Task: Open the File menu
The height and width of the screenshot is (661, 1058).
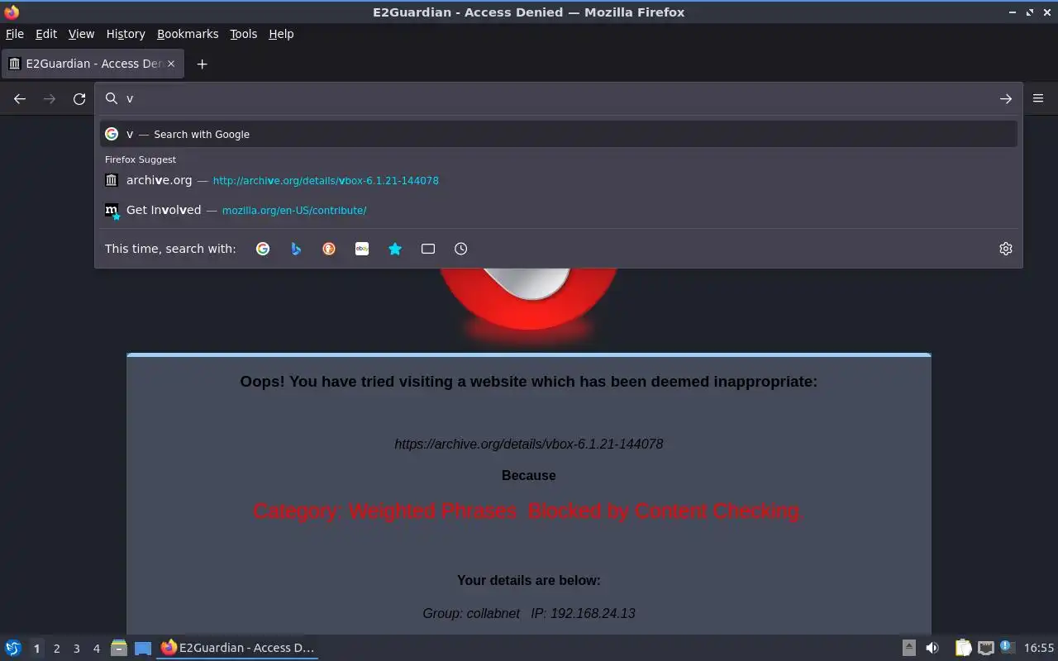Action: point(15,34)
